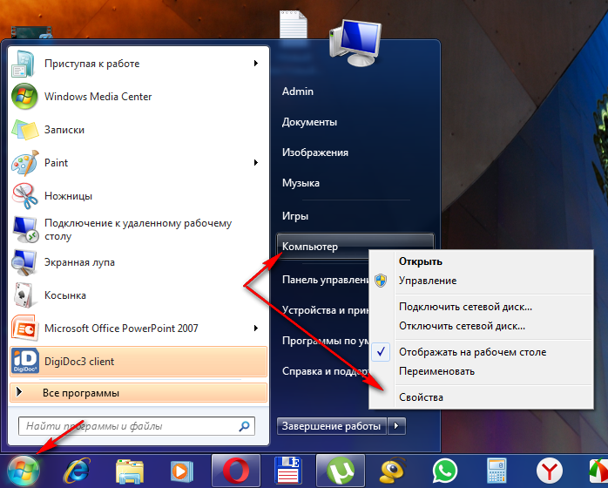The height and width of the screenshot is (488, 608).
Task: Click the Solitaire (Косынка) card icon
Action: [24, 295]
